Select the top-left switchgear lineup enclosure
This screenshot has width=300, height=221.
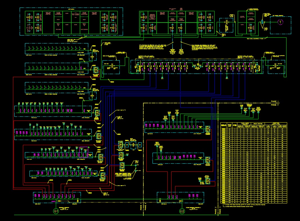tap(71, 22)
